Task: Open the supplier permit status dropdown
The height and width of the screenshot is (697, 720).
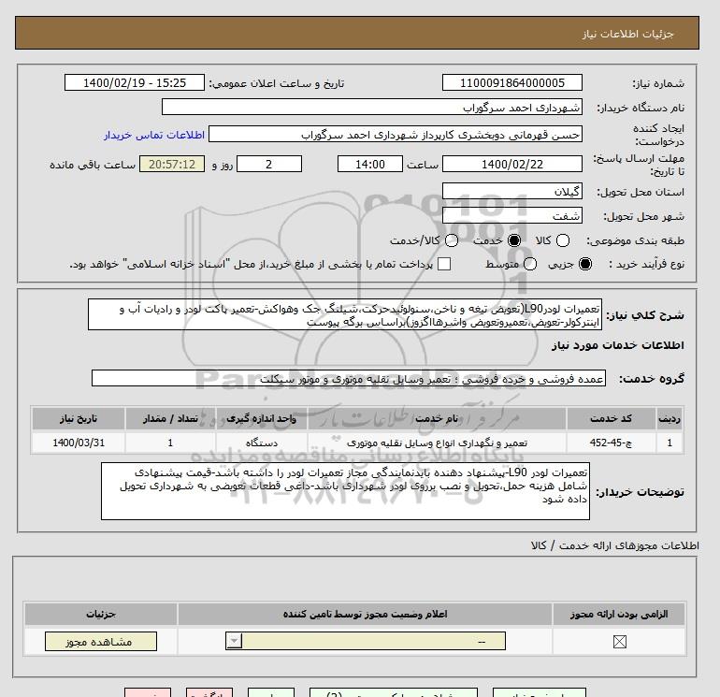Action: (x=366, y=641)
